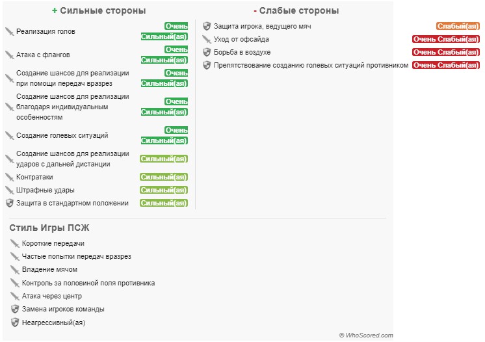Screen dimensions: 485x342
Task: Click the Стиль Игры ПСЖ heading
Action: (x=49, y=228)
